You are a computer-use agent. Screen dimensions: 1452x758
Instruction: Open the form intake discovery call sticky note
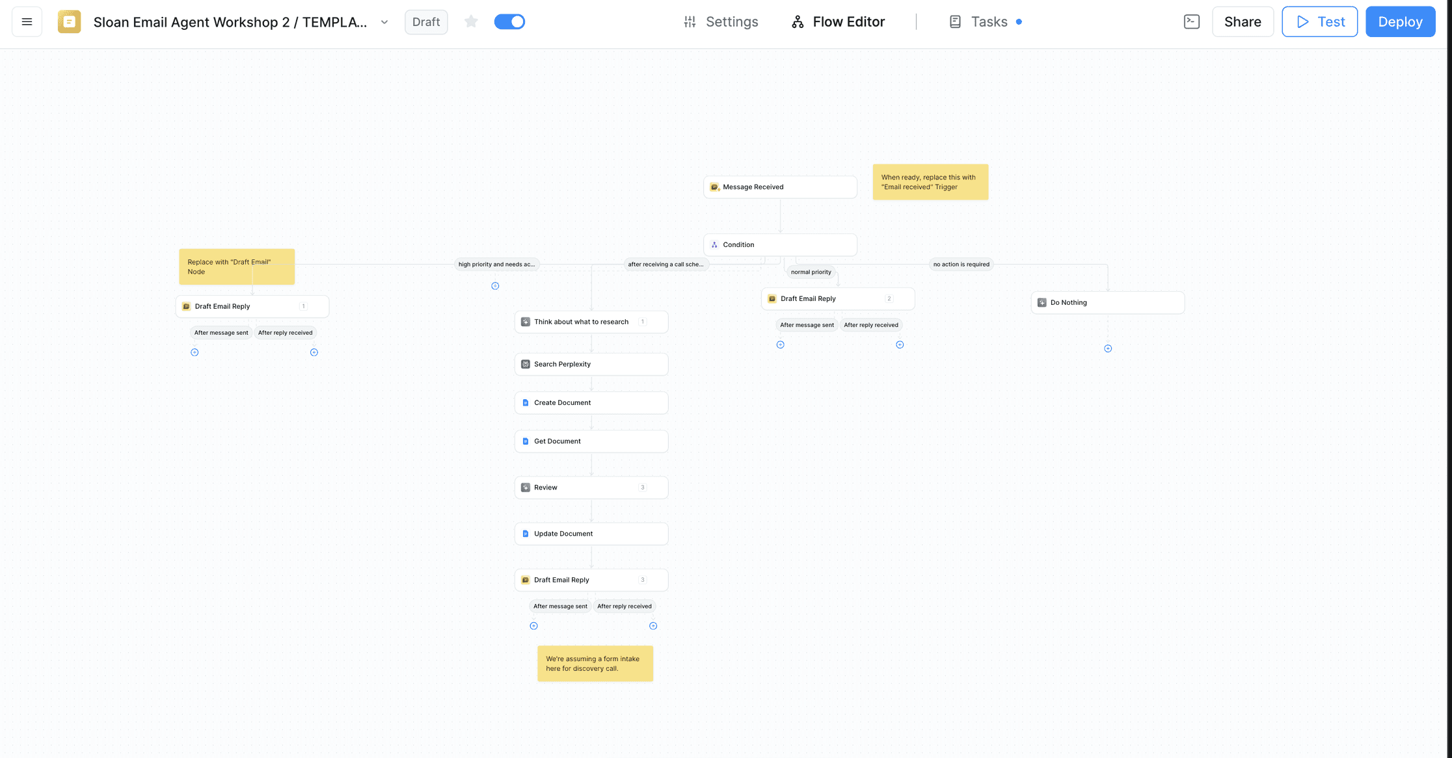tap(595, 664)
